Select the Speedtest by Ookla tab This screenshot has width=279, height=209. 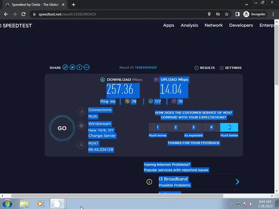pos(35,5)
